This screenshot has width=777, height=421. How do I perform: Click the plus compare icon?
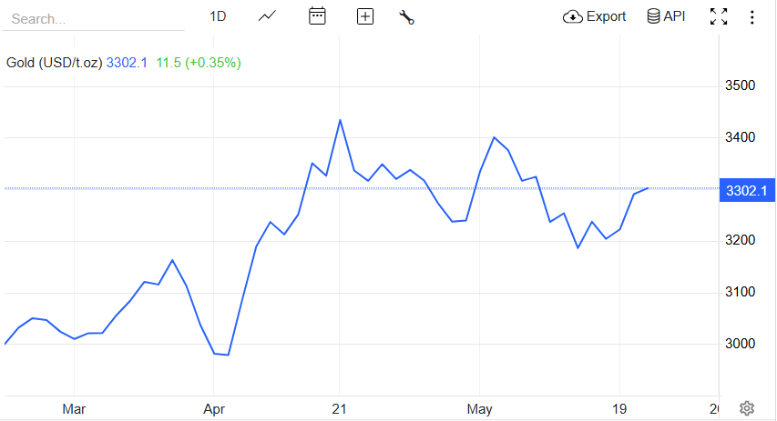365,16
